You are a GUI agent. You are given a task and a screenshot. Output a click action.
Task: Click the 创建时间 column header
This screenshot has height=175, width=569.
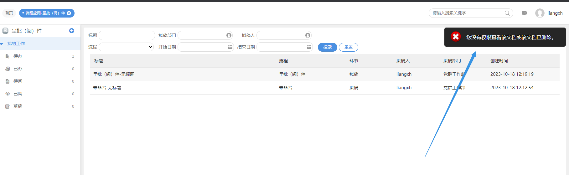point(499,61)
